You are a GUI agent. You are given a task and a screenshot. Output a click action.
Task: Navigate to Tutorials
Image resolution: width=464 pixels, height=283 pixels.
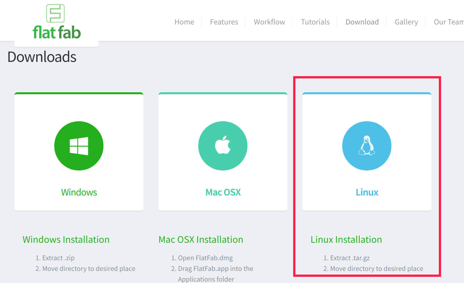pyautogui.click(x=315, y=22)
